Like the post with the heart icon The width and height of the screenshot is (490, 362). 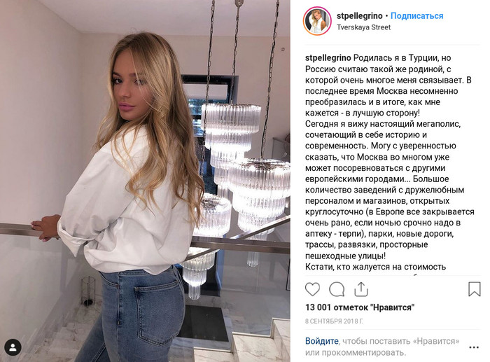(312, 289)
